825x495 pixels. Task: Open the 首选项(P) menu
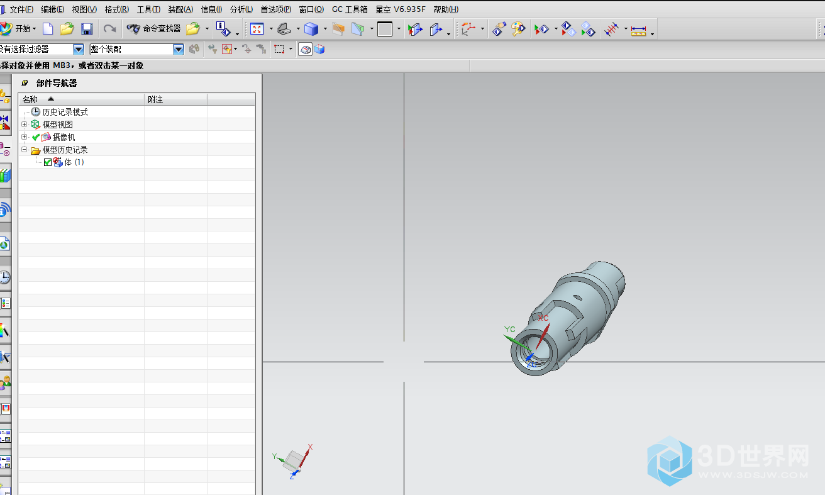click(x=275, y=9)
